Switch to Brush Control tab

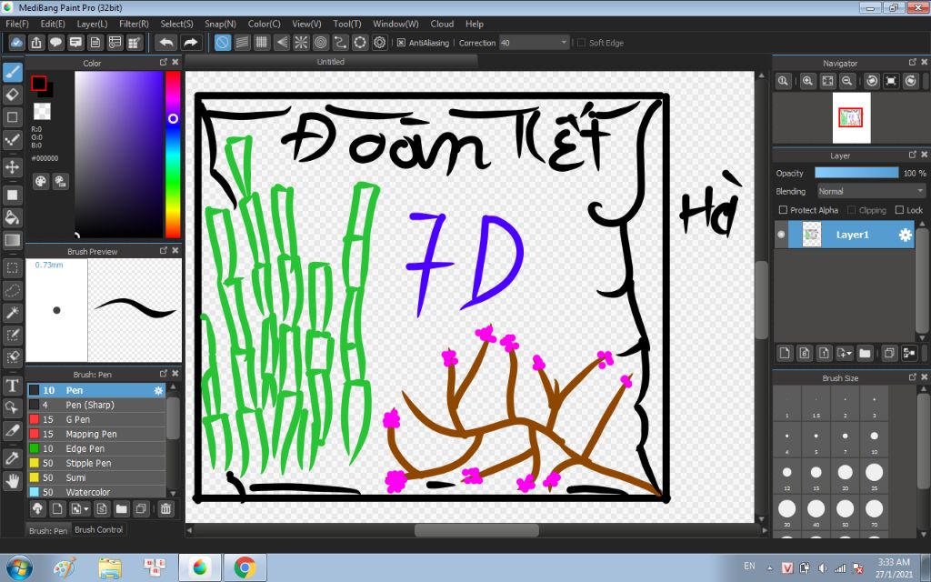point(98,530)
